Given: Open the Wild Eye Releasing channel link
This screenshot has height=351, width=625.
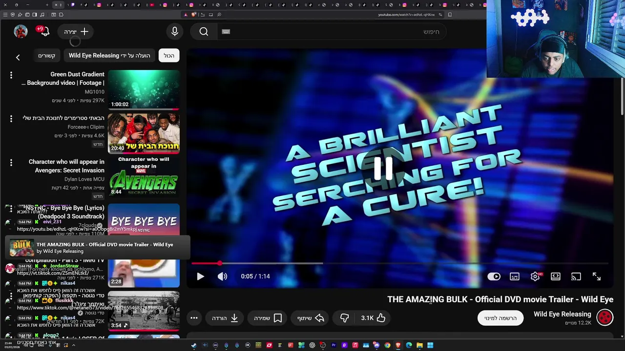Looking at the screenshot, I should [x=562, y=314].
